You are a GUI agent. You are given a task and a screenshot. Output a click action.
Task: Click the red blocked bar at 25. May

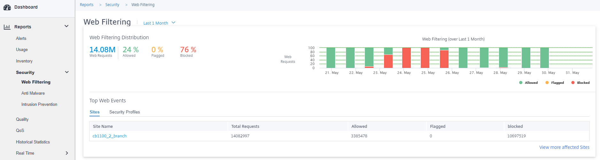425,58
